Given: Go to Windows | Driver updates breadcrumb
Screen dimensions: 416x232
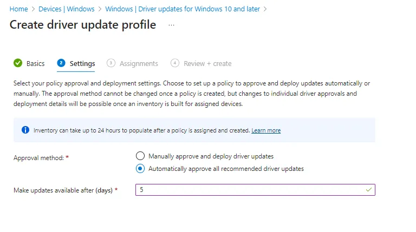Looking at the screenshot, I should click(x=183, y=9).
